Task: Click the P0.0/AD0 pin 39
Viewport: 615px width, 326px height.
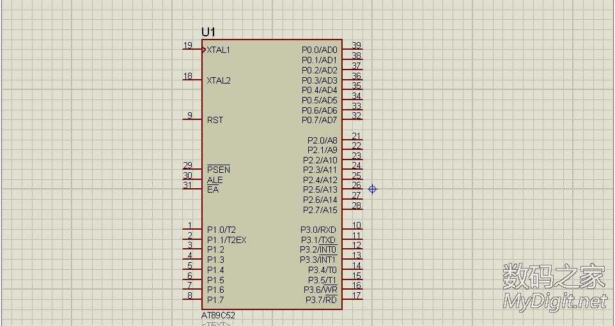Action: [x=353, y=50]
